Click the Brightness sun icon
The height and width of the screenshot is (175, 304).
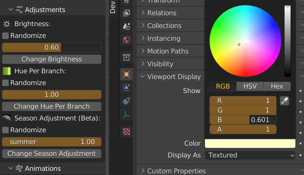coord(7,24)
